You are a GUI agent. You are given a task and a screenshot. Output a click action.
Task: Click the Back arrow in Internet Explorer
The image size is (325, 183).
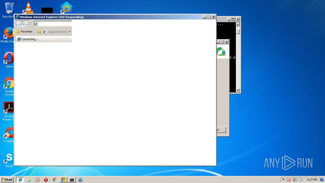click(19, 24)
